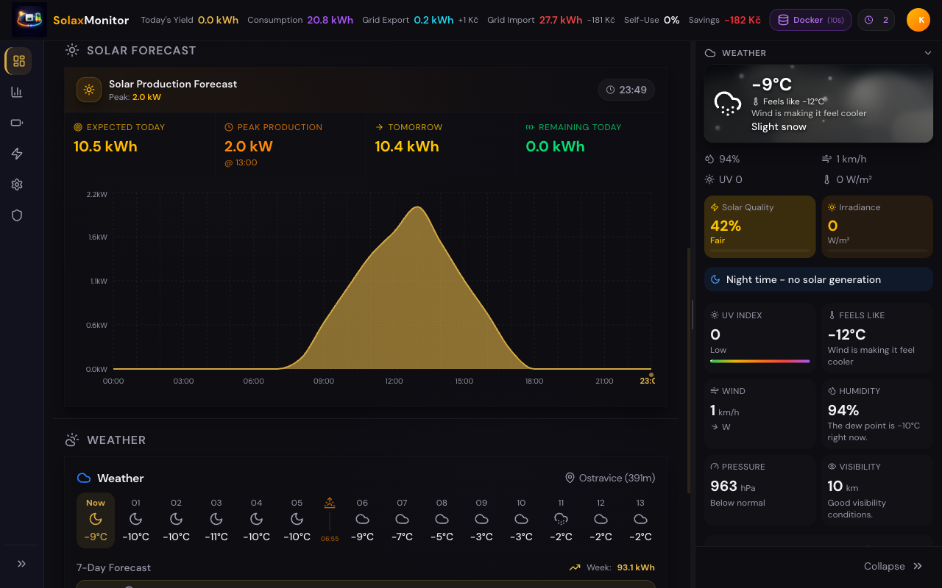
Task: Open settings gear in left sidebar
Action: (x=17, y=184)
